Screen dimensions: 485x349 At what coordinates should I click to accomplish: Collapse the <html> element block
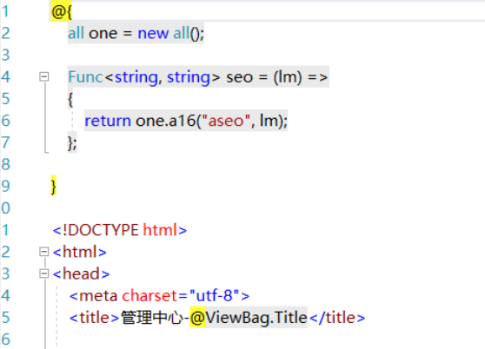[x=44, y=252]
